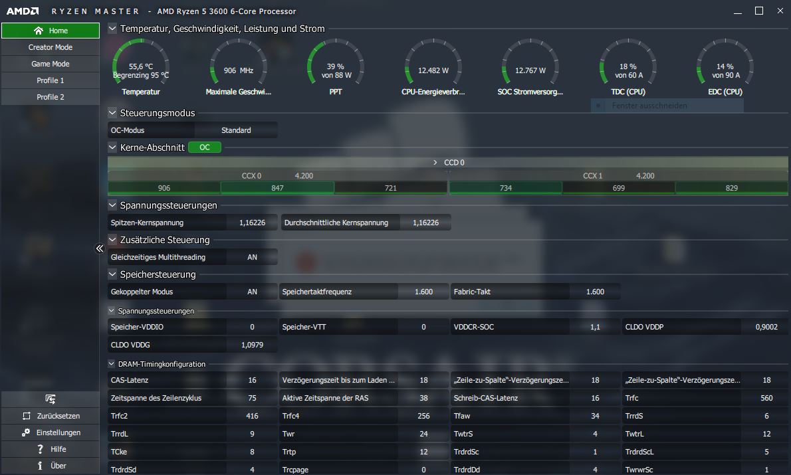Click the PPT gauge dial

336,62
